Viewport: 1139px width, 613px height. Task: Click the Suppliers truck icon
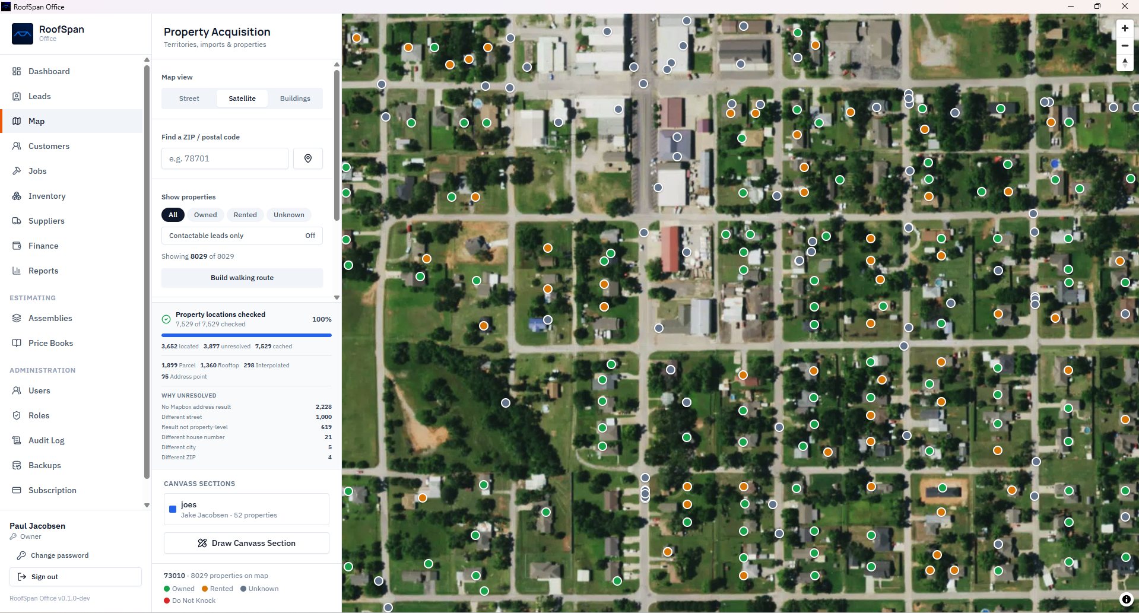point(17,221)
